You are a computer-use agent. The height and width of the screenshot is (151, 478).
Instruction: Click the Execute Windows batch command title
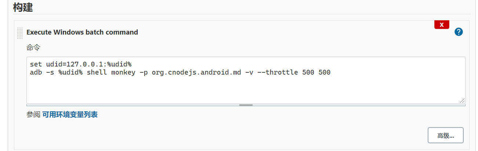[82, 32]
